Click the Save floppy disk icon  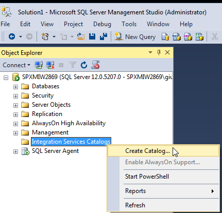pyautogui.click(x=92, y=36)
